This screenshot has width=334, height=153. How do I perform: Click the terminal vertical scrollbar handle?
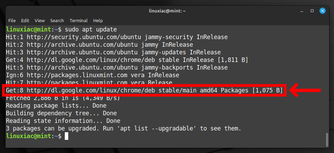point(327,139)
